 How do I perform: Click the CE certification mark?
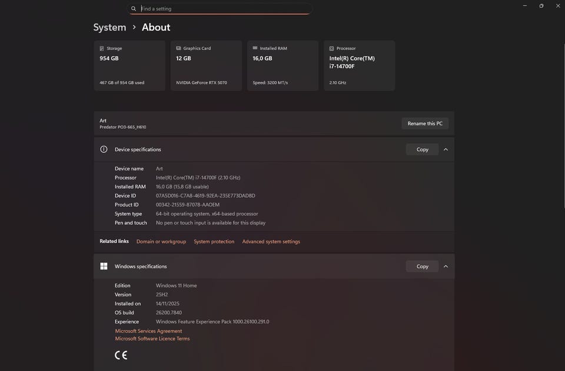121,355
